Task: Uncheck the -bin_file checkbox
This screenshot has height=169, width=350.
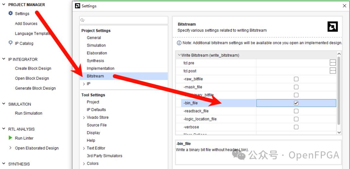Action: click(x=296, y=103)
